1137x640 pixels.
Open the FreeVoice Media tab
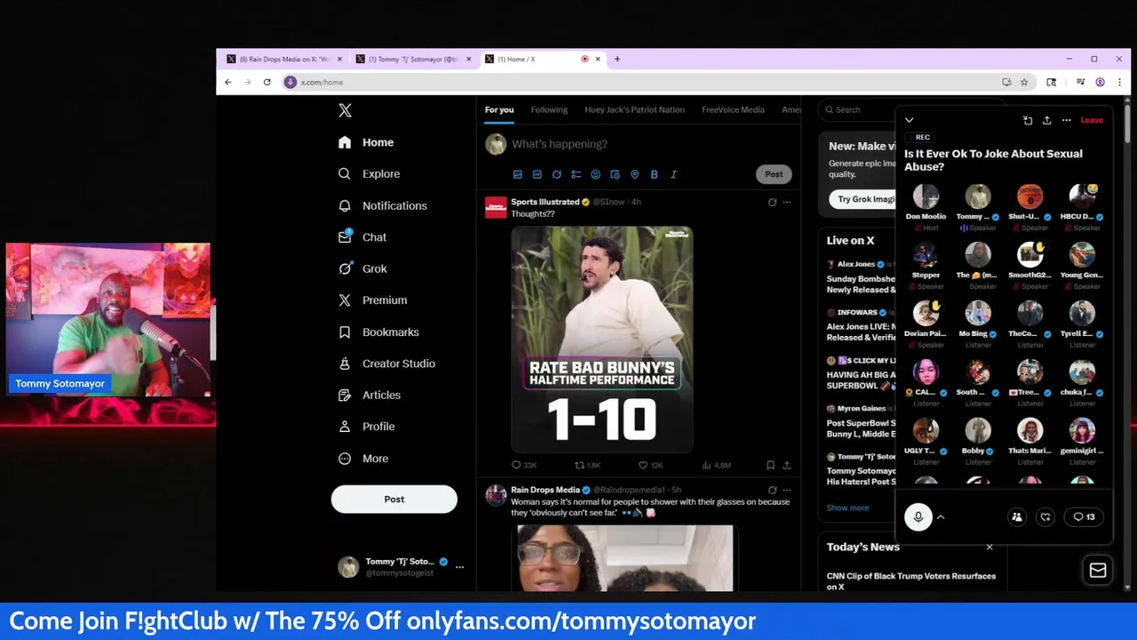pyautogui.click(x=733, y=109)
